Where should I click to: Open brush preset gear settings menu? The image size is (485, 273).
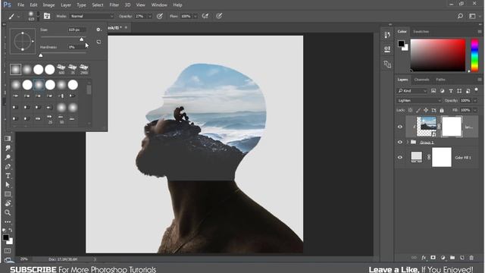point(99,30)
